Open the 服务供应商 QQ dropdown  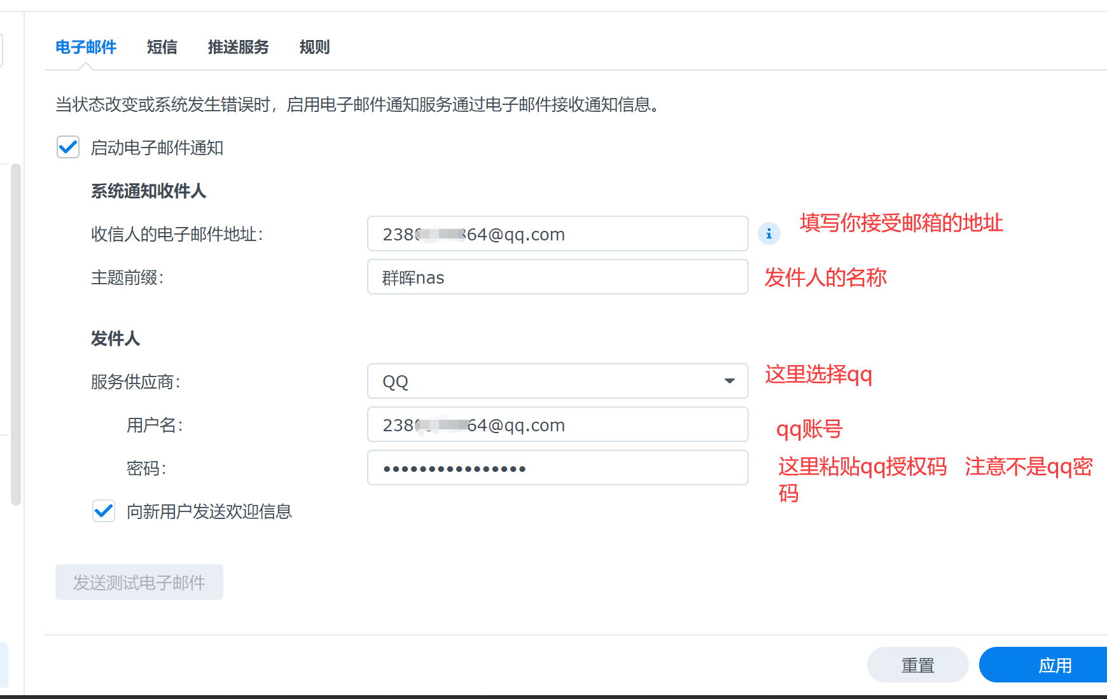(557, 381)
